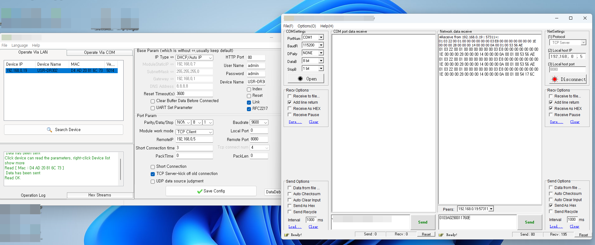Click the network Send button
This screenshot has width=595, height=245.
pyautogui.click(x=529, y=222)
